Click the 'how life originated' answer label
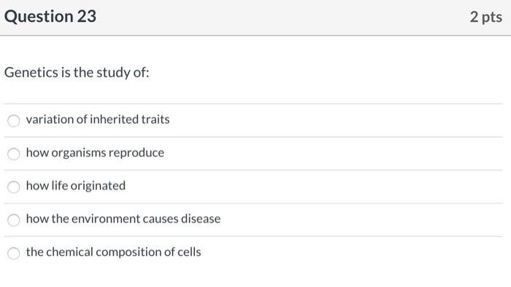This screenshot has height=287, width=511. (x=76, y=186)
